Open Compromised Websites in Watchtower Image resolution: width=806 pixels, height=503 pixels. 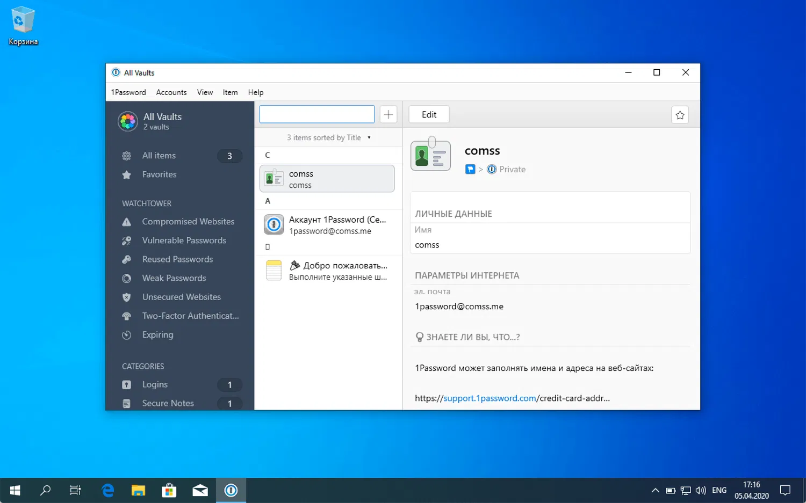tap(188, 221)
